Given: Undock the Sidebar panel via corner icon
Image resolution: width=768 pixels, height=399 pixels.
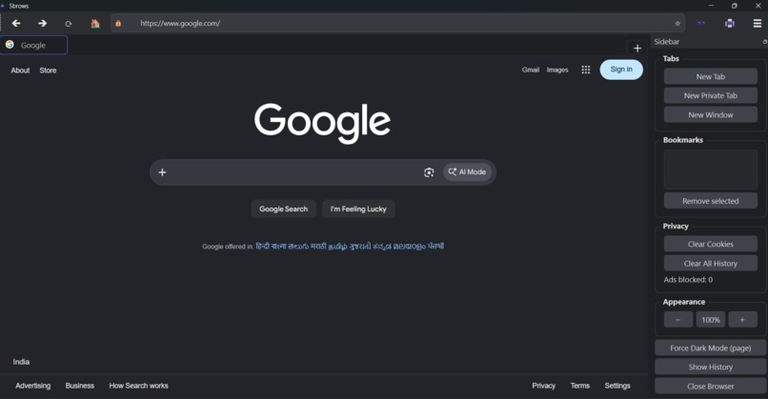Looking at the screenshot, I should [764, 42].
